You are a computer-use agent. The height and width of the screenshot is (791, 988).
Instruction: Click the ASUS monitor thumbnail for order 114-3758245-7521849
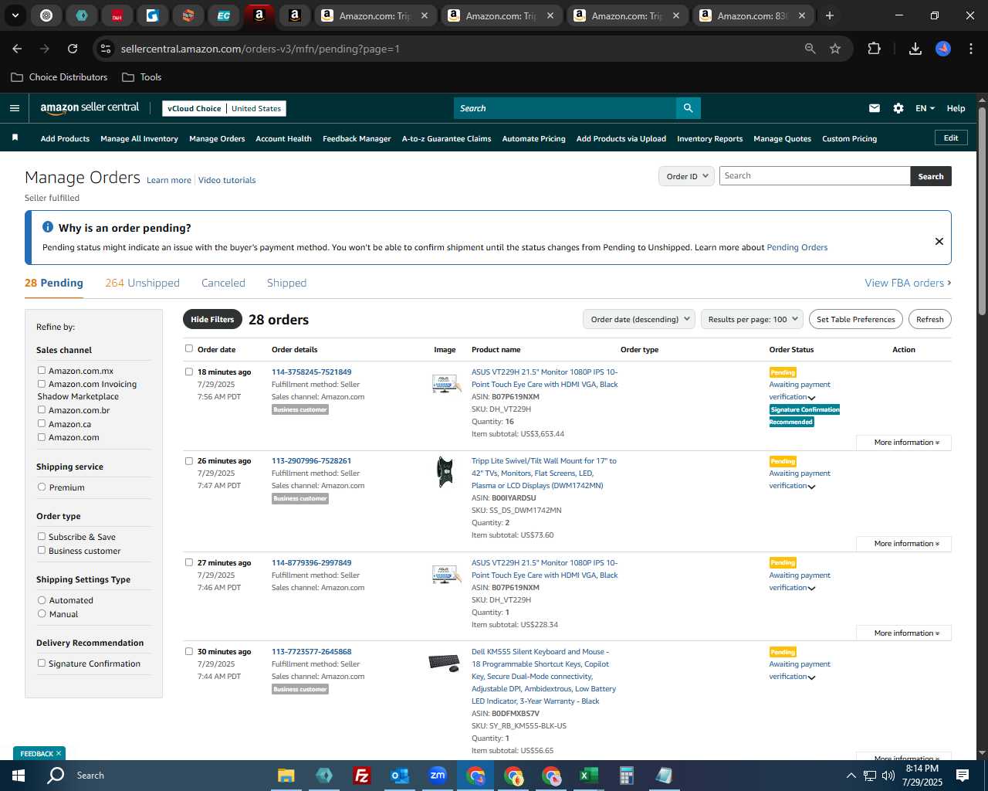coord(445,383)
